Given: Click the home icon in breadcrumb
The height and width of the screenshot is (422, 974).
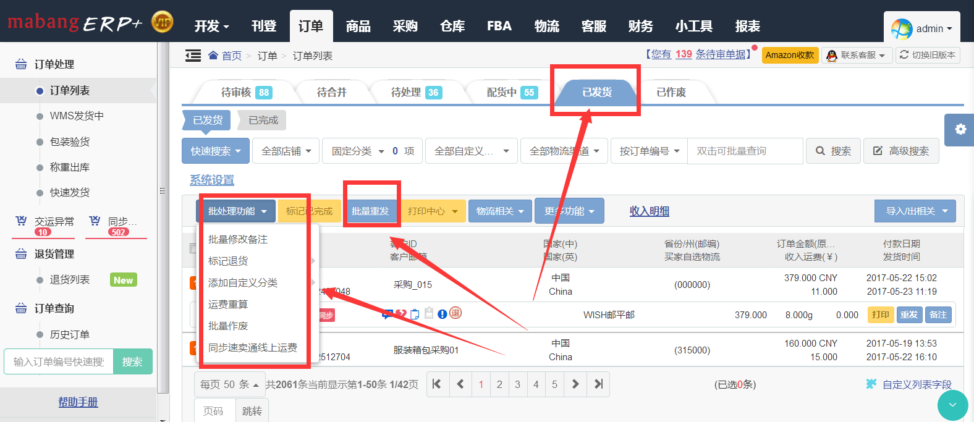Looking at the screenshot, I should (213, 56).
